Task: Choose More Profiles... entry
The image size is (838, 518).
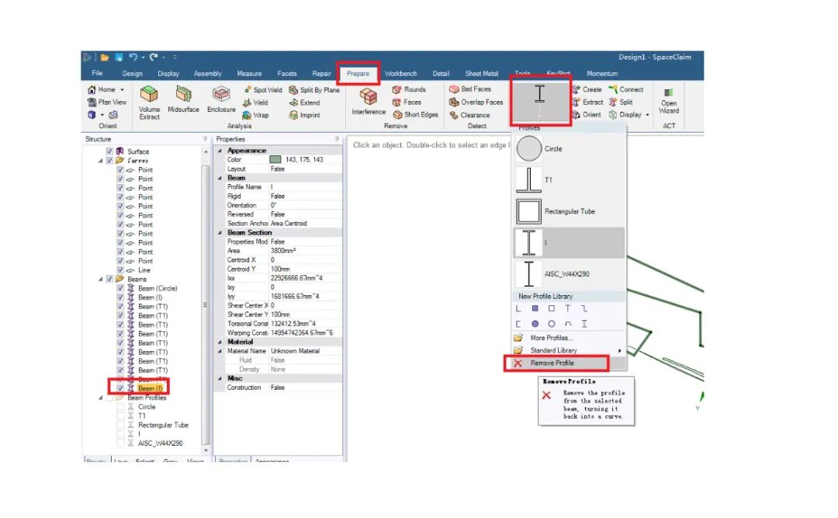Action: point(570,338)
